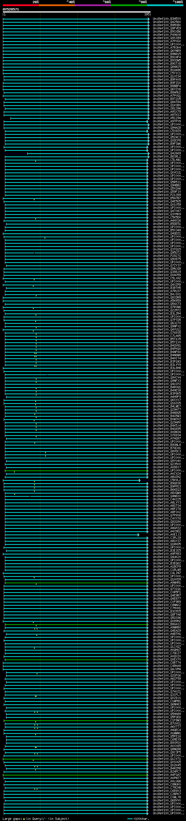This screenshot has height=821, width=186.
Task: Click the white query sequence bar
Action: 77,12
